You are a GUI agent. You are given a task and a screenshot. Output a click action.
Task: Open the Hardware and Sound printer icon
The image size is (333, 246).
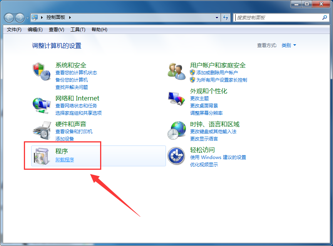(42, 131)
